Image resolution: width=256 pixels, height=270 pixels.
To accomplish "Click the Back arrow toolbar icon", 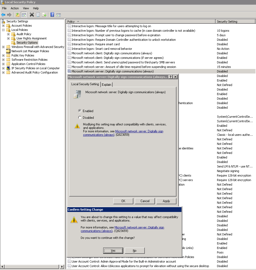I will coord(3,15).
